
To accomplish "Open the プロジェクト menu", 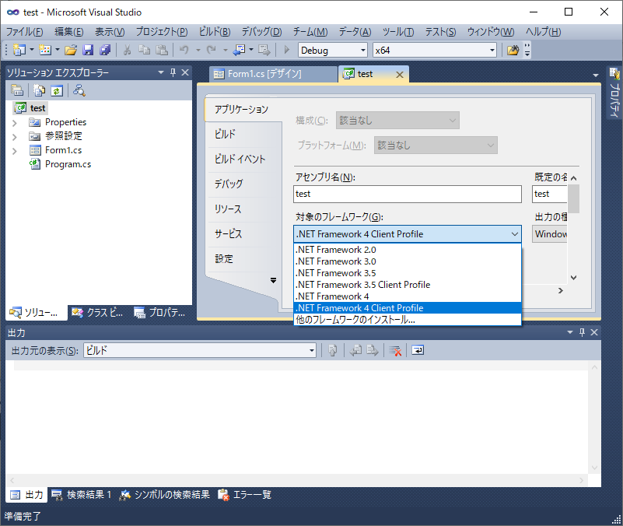I will pyautogui.click(x=162, y=31).
